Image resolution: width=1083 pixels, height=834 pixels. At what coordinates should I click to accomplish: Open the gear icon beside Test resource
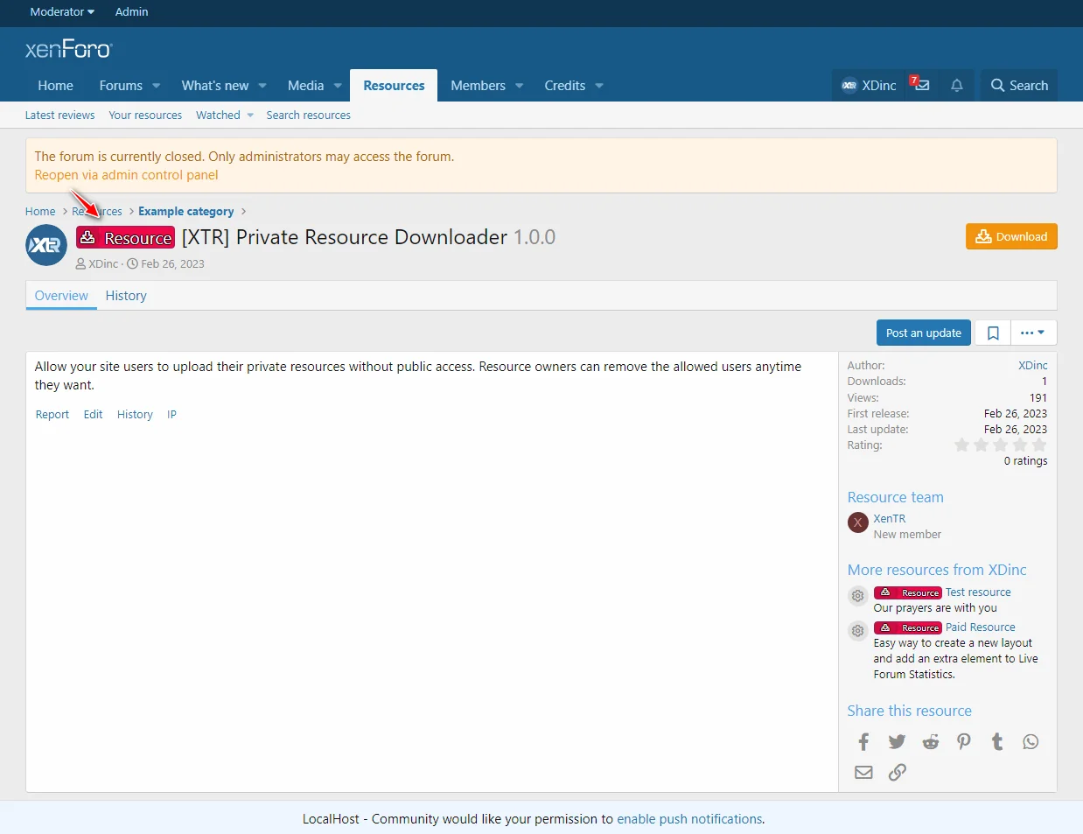(x=857, y=596)
